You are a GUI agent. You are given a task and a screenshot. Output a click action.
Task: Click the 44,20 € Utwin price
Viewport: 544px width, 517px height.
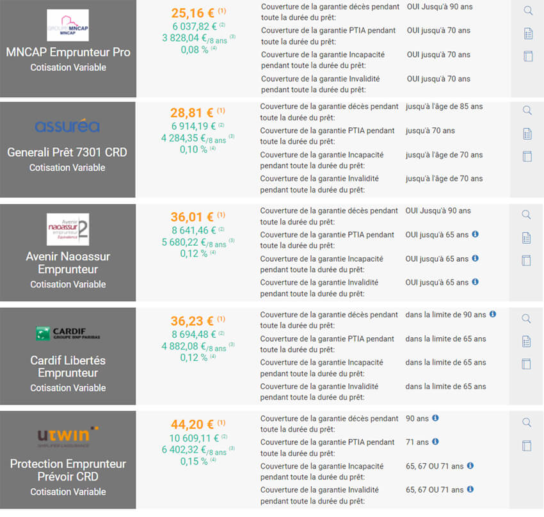pyautogui.click(x=193, y=424)
